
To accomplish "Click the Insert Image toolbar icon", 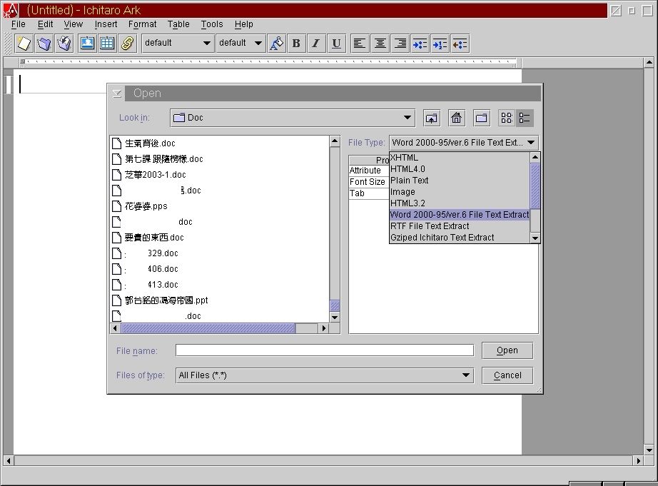I will click(87, 44).
